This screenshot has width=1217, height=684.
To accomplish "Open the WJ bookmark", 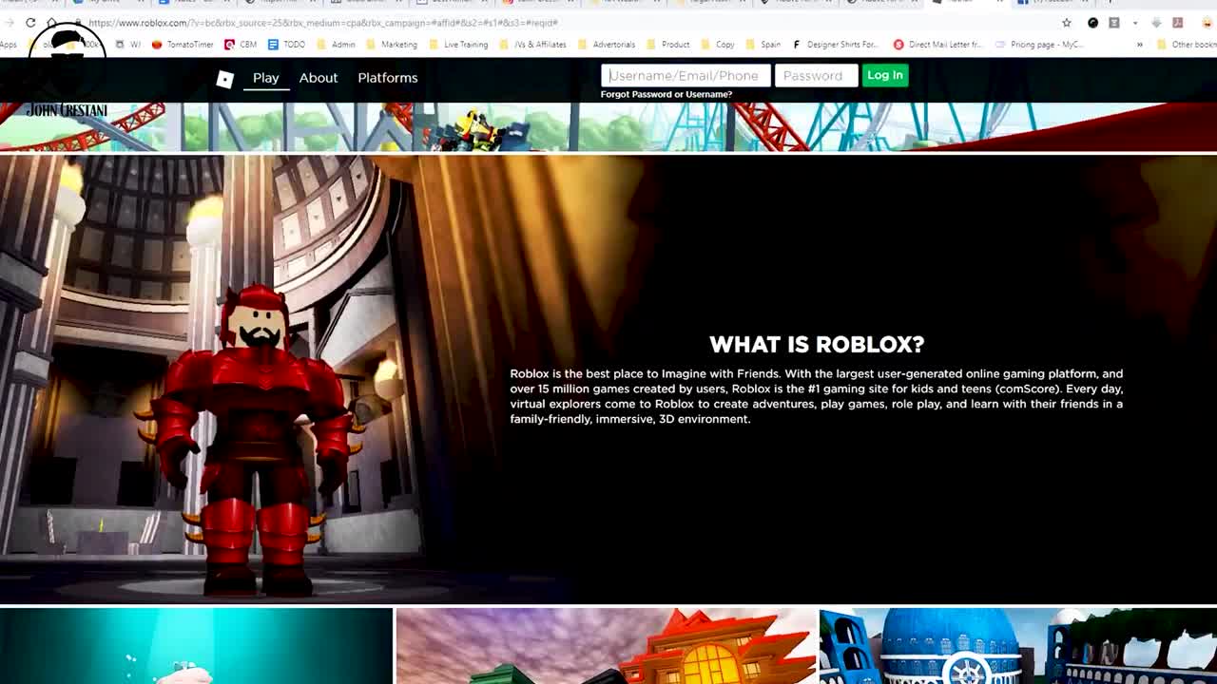I will [x=128, y=45].
